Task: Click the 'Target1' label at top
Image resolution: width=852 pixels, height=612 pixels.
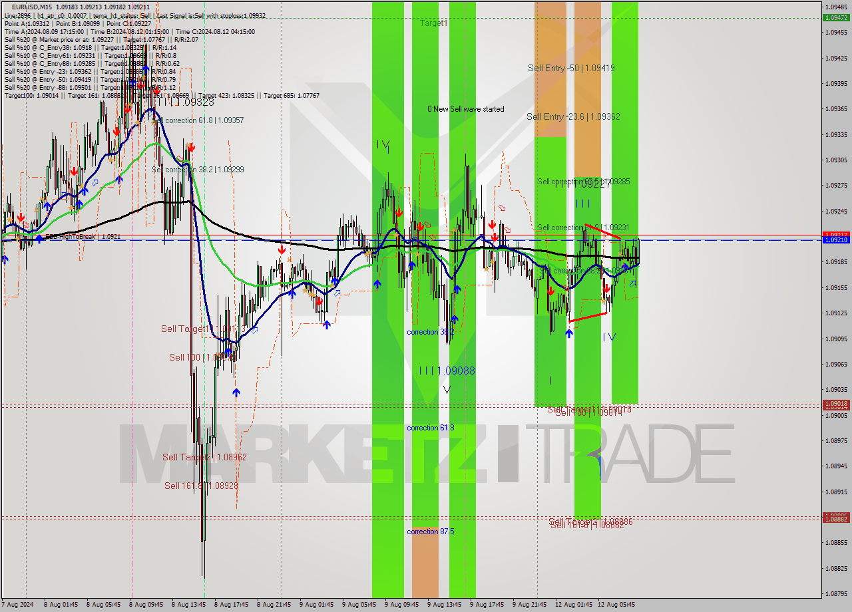Action: click(x=434, y=23)
